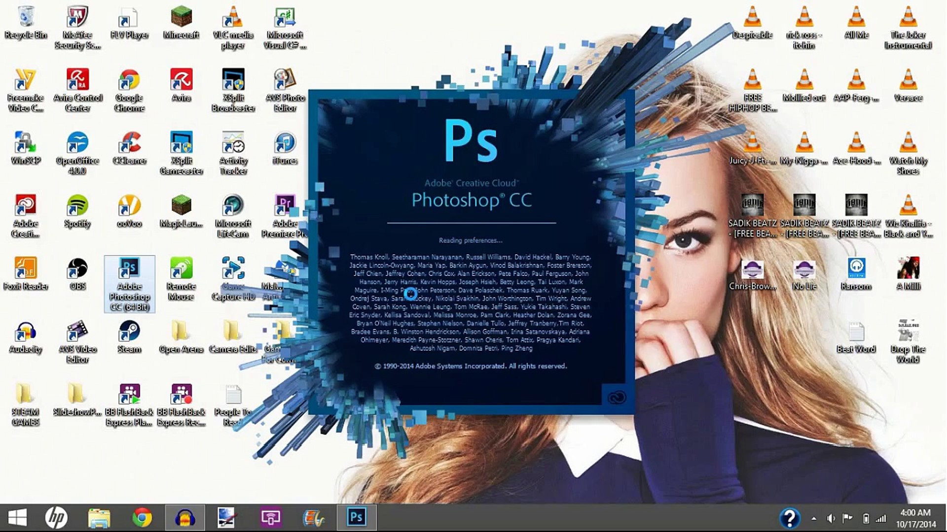Open The Joker Instrumental media file

click(908, 28)
